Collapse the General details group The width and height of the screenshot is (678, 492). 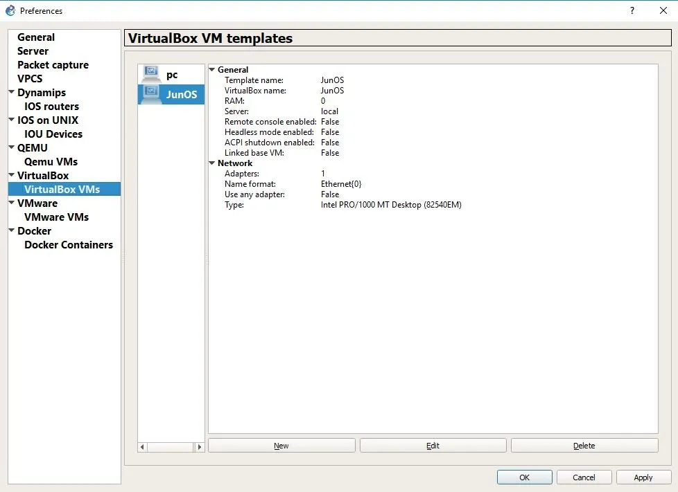click(x=212, y=69)
